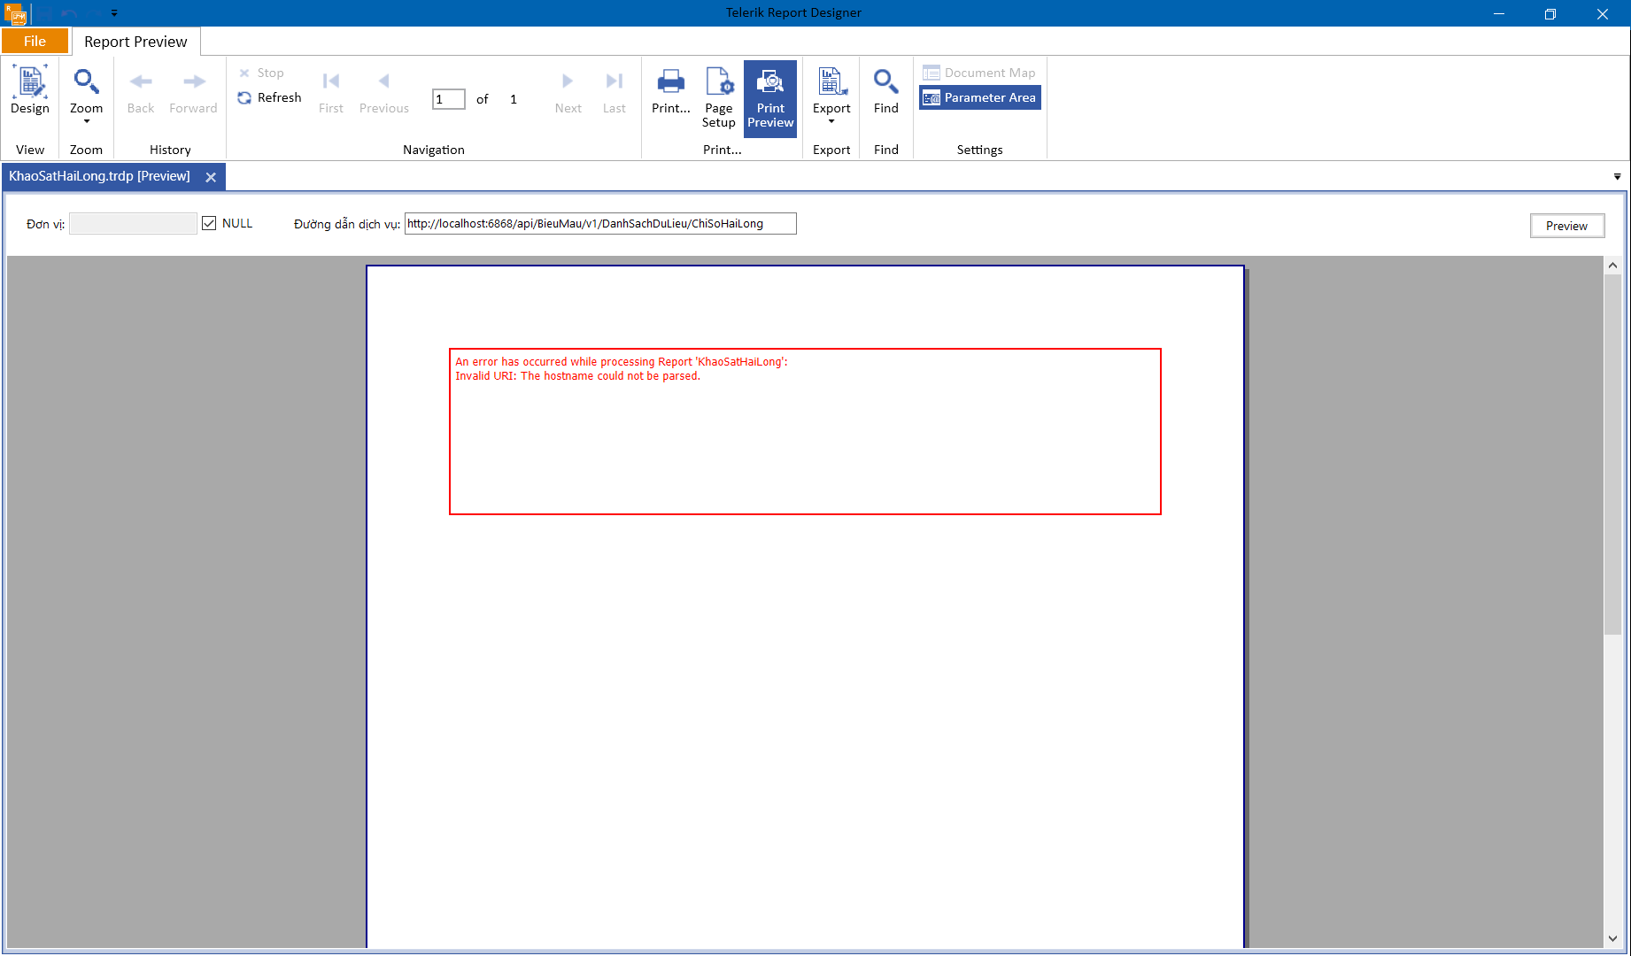Click the Đường dẫn dịch vụ URL field
The width and height of the screenshot is (1631, 956).
click(600, 224)
